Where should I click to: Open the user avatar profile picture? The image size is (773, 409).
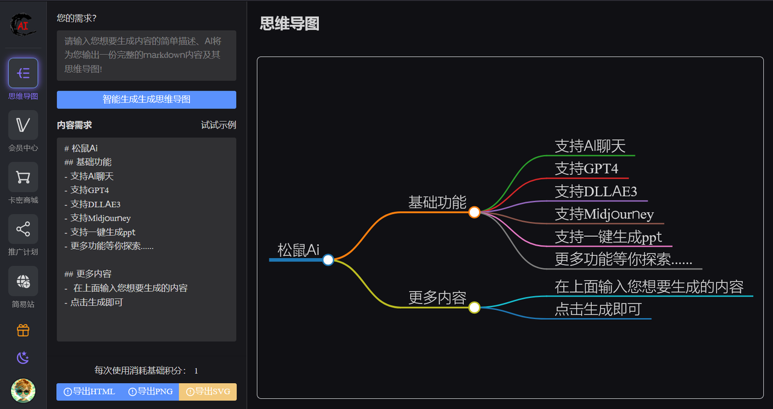tap(23, 390)
